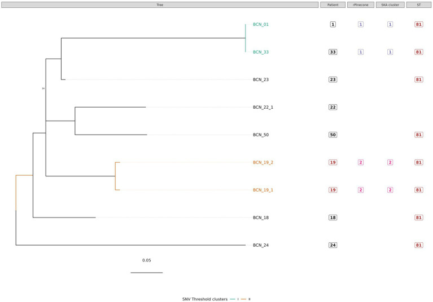433x302 pixels.
Task: Select the orange BCN_19_2 label
Action: click(263, 162)
